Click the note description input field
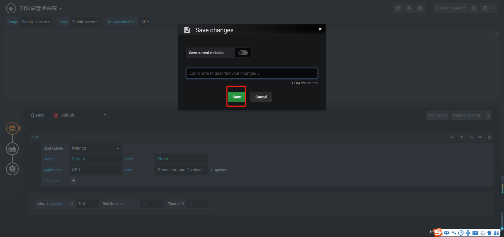Viewport: 504px width, 237px height. click(252, 73)
